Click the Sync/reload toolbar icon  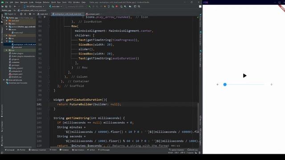pos(10,6)
